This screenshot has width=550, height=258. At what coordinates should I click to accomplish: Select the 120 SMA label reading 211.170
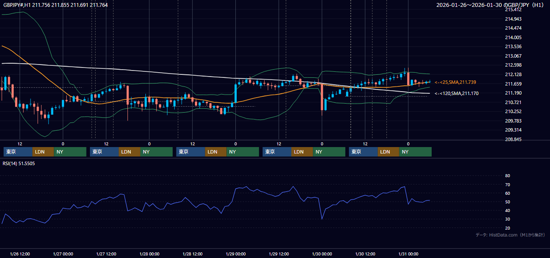coord(457,93)
